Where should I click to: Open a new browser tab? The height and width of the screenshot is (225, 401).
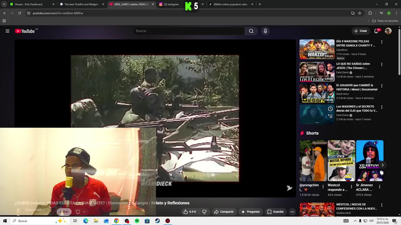260,4
